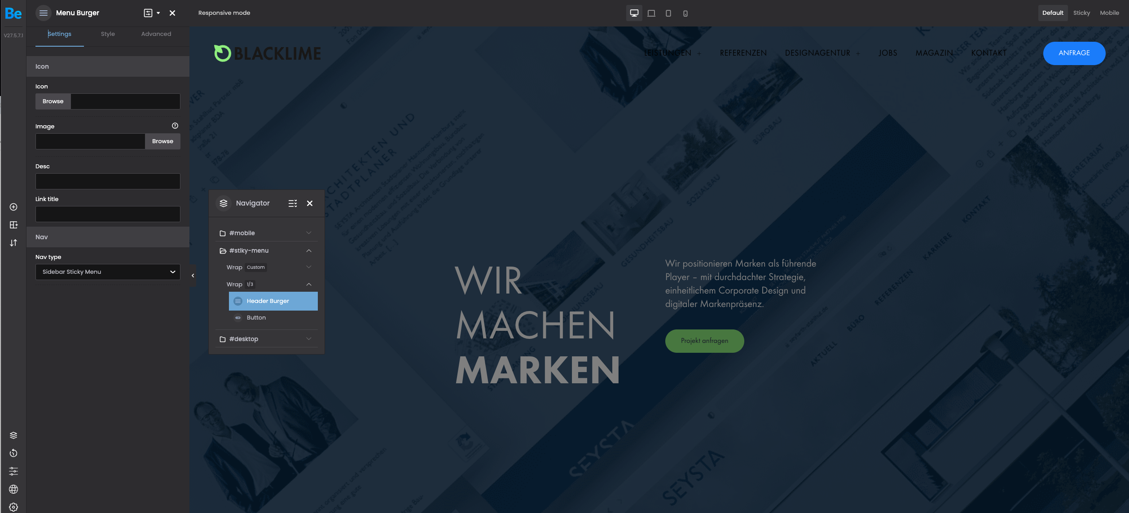
Task: Collapse the Wrap 1/3 section in Navigator
Action: pyautogui.click(x=308, y=284)
